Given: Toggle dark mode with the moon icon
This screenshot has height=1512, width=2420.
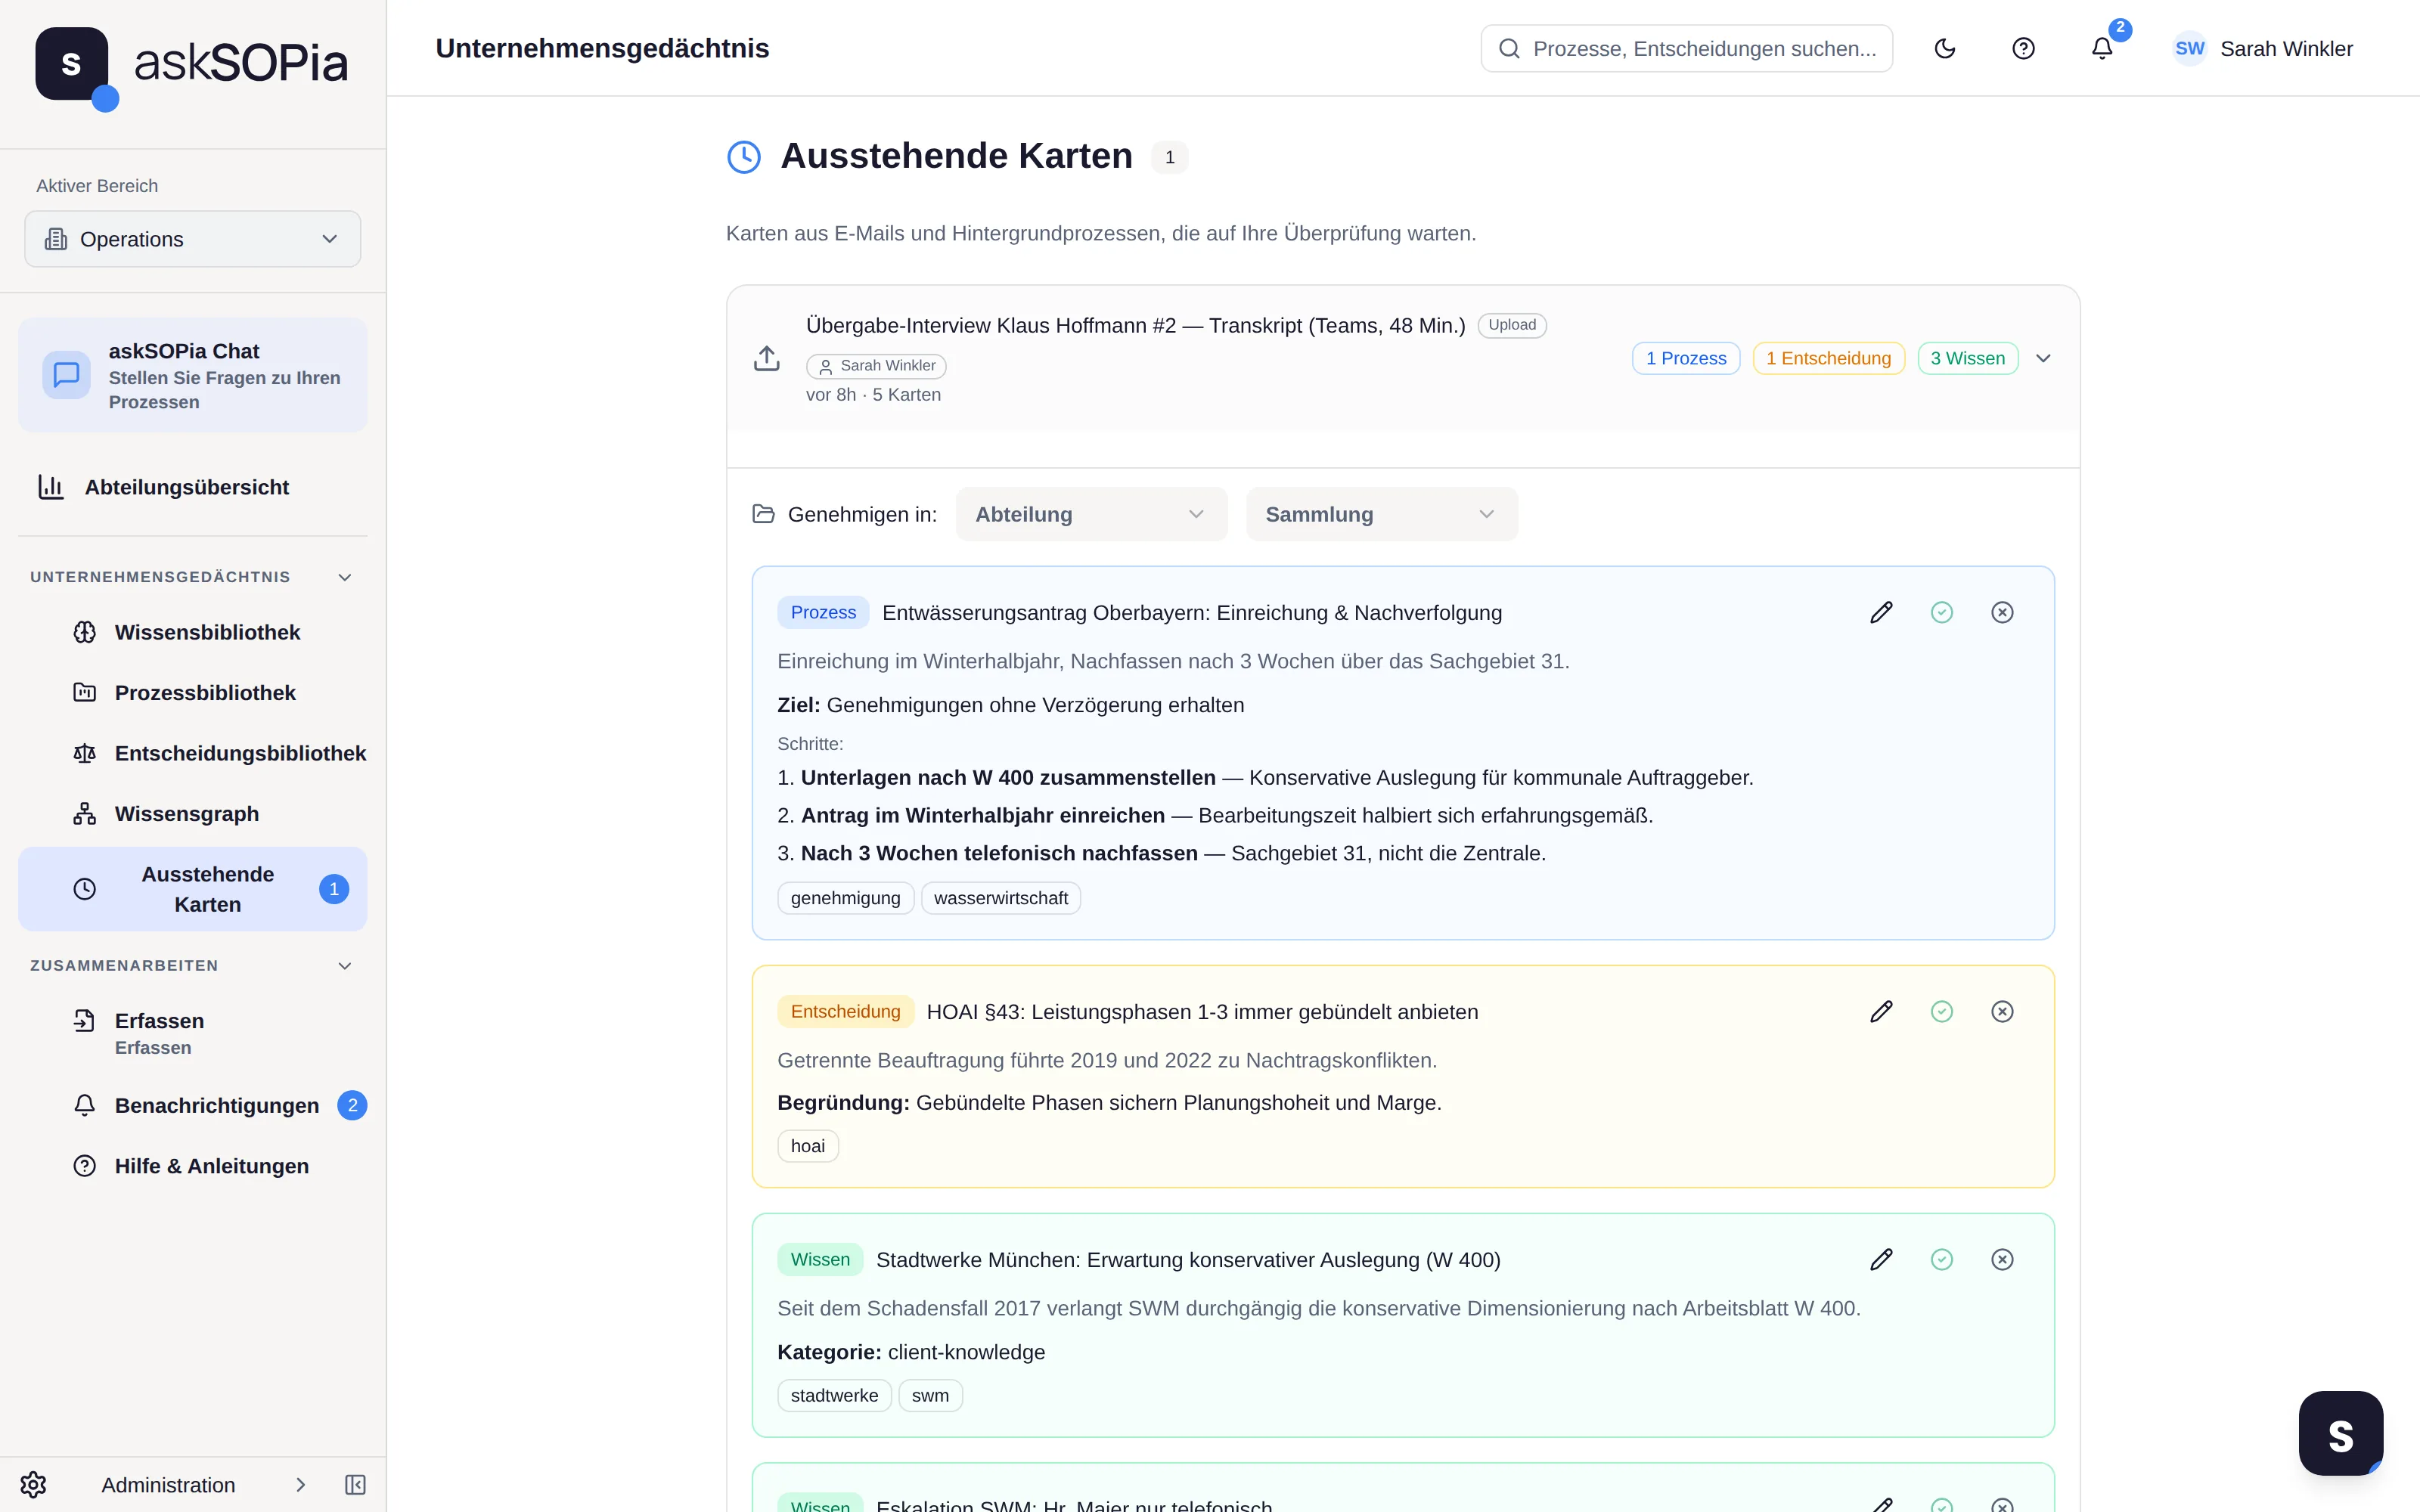Looking at the screenshot, I should (x=1944, y=48).
